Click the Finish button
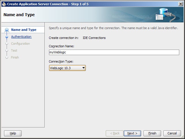This screenshot has width=185, height=139. point(152,133)
